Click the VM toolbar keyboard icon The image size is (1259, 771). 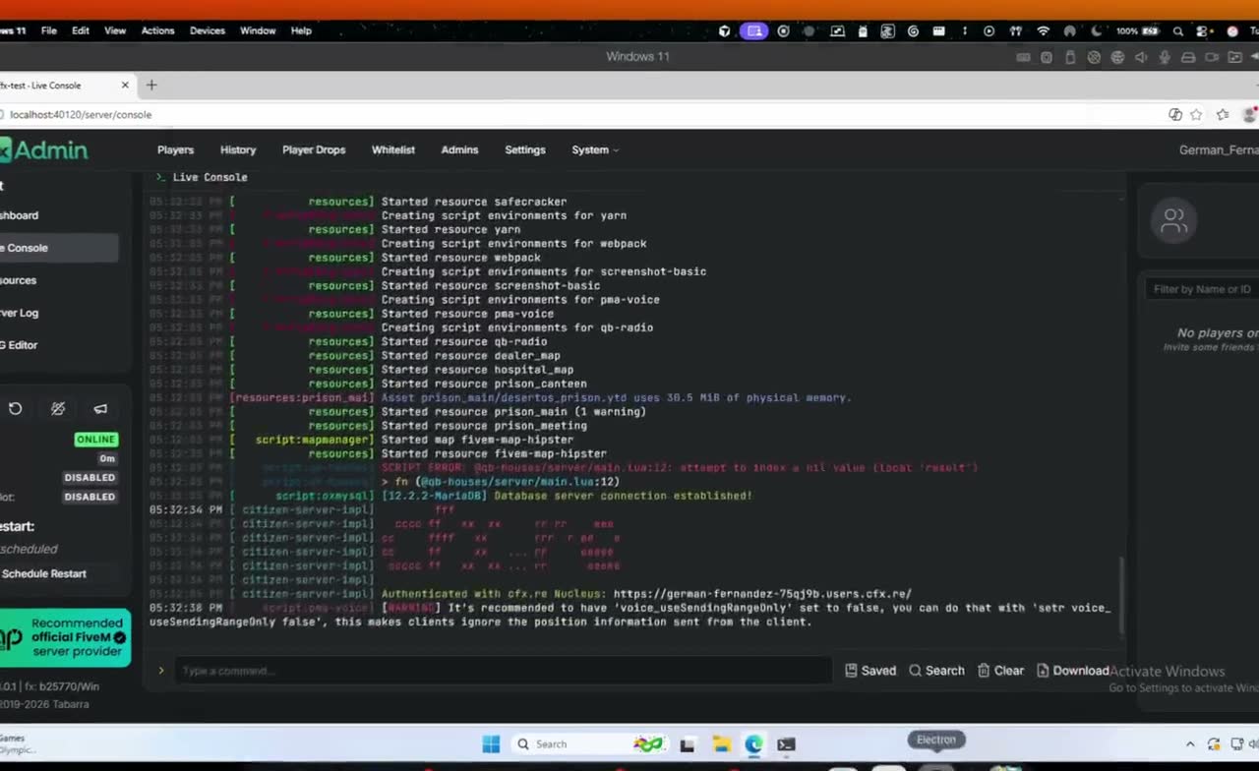[1023, 58]
